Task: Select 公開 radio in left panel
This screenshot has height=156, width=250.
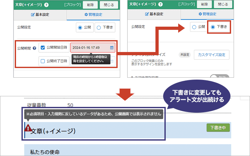Action: (80, 28)
